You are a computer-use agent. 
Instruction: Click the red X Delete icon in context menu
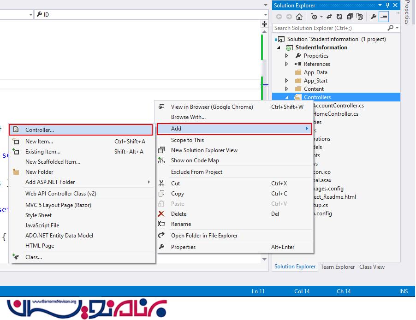coord(161,214)
